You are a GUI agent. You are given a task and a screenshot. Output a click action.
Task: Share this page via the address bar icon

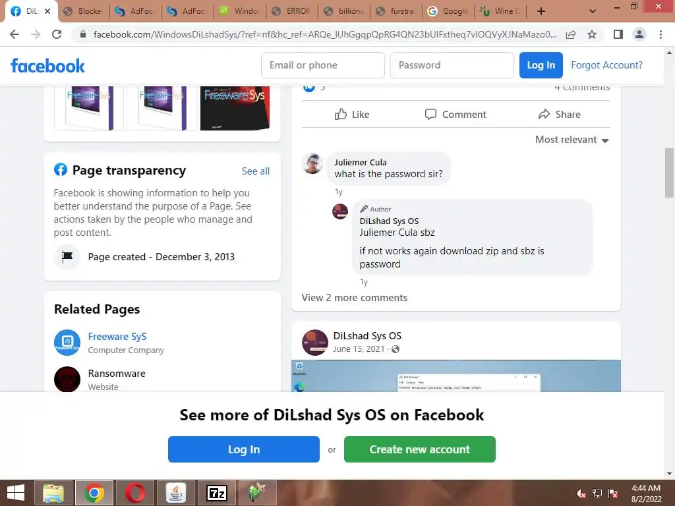tap(571, 34)
